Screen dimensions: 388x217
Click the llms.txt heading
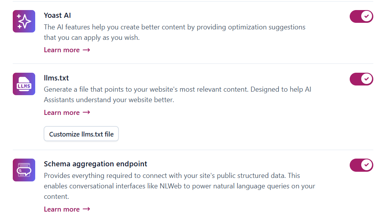click(x=56, y=78)
